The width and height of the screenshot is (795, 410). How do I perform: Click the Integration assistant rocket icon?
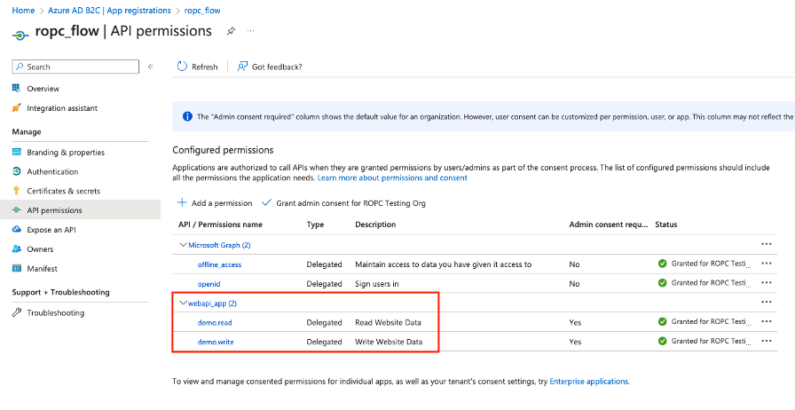17,107
